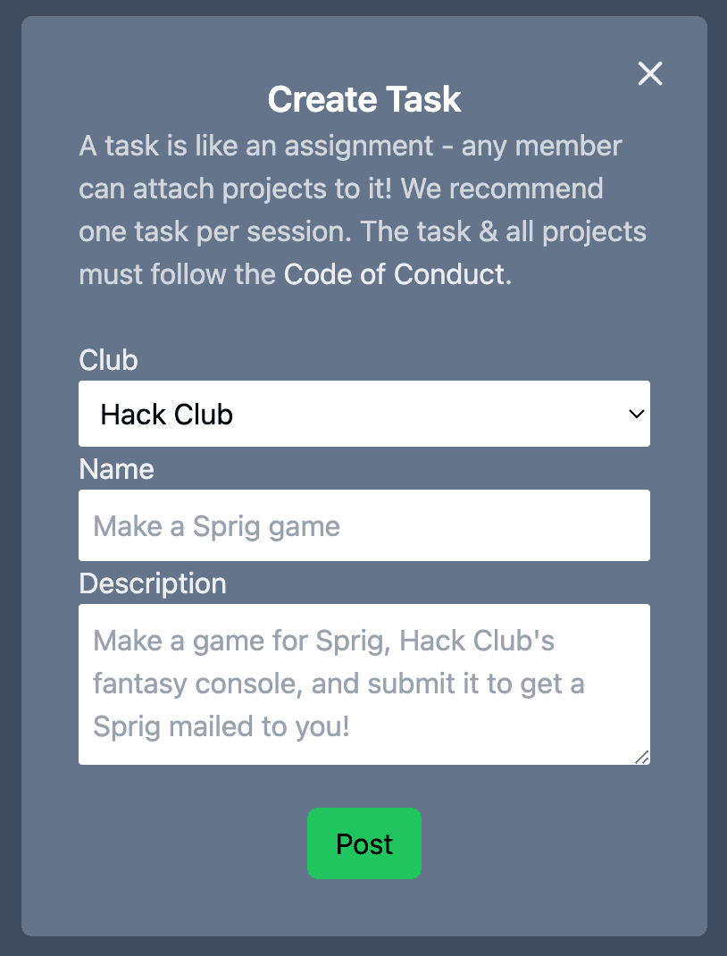727x956 pixels.
Task: Click the 'Description' field label
Action: pos(153,583)
